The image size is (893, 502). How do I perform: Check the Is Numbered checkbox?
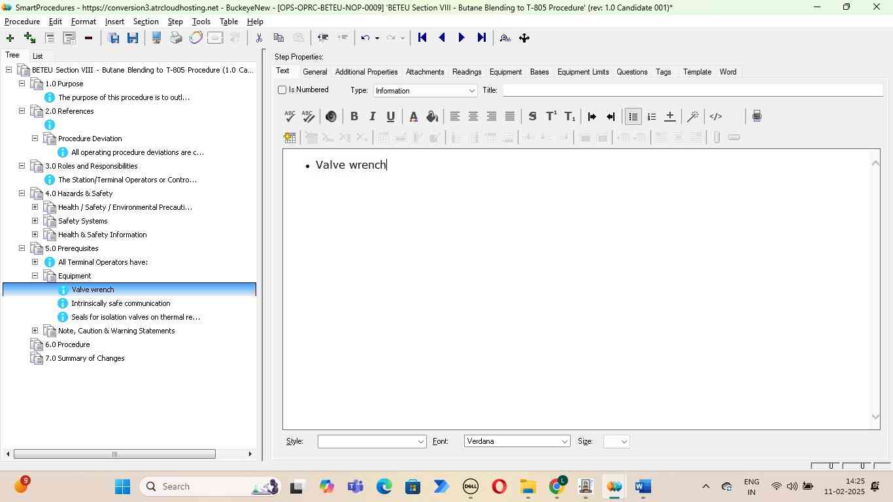[x=282, y=90]
